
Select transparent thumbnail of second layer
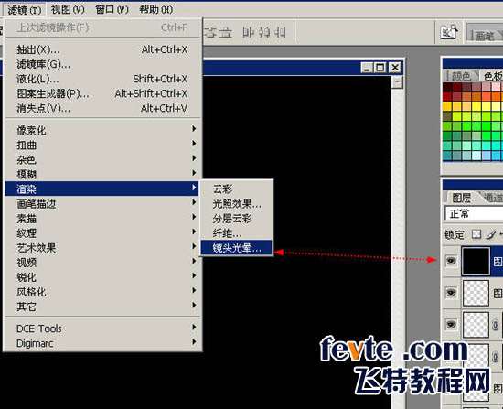tap(476, 293)
